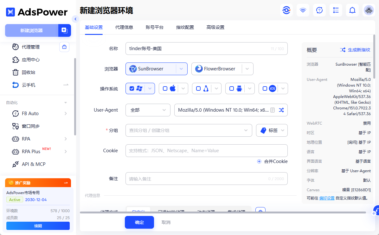Open 回收站 trash icon

click(16, 72)
